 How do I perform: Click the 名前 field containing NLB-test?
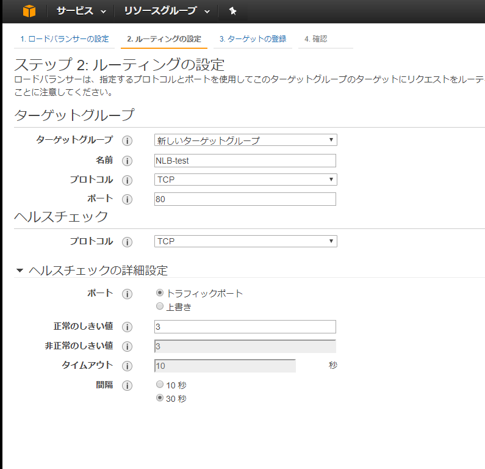pyautogui.click(x=245, y=161)
